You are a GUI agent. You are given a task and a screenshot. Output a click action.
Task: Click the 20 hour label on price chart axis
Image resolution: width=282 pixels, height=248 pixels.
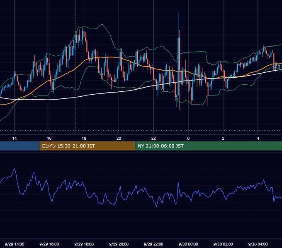coord(119,138)
